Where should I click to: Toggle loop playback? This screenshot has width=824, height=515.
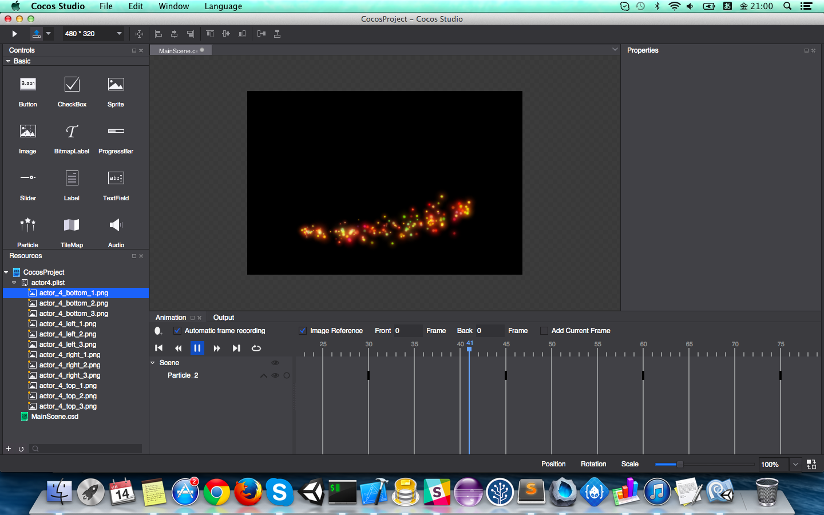tap(256, 348)
